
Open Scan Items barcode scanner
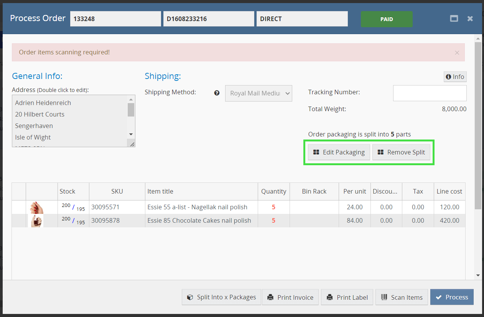pyautogui.click(x=402, y=297)
